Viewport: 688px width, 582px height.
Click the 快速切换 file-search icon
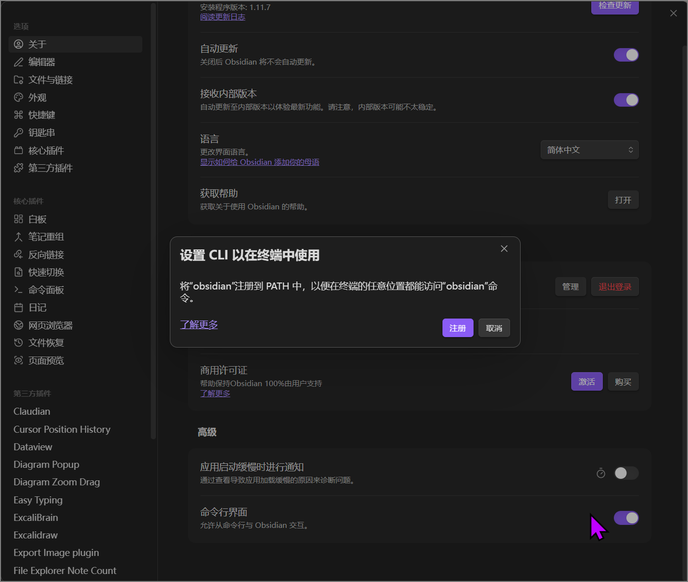click(x=19, y=272)
